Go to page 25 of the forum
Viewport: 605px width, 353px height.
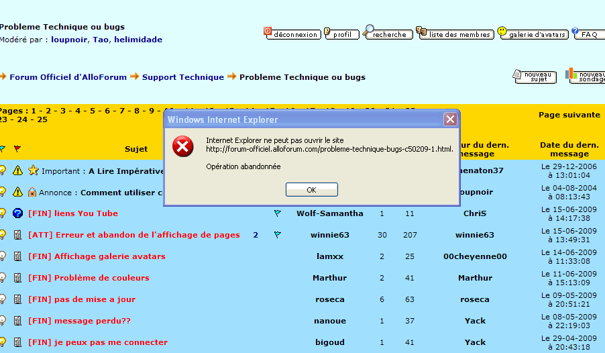tap(42, 119)
